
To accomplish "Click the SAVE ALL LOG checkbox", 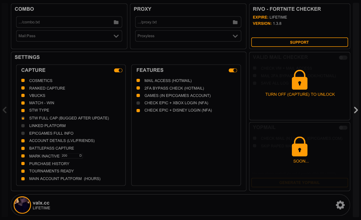I will [x=255, y=83].
